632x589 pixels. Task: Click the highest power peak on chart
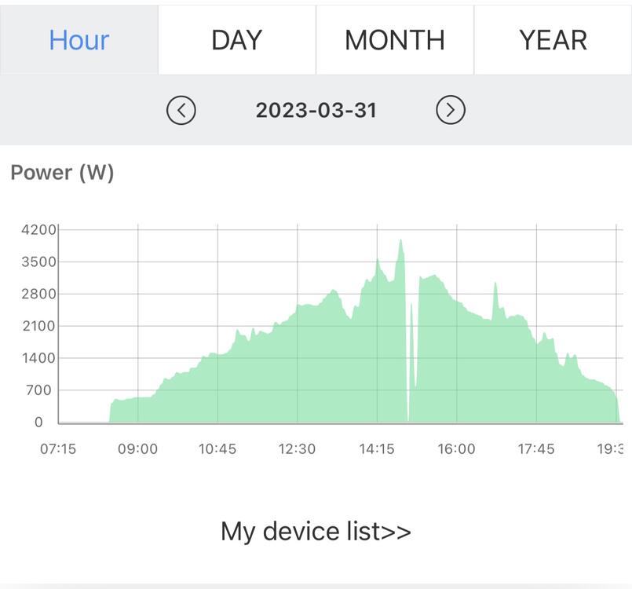[401, 241]
